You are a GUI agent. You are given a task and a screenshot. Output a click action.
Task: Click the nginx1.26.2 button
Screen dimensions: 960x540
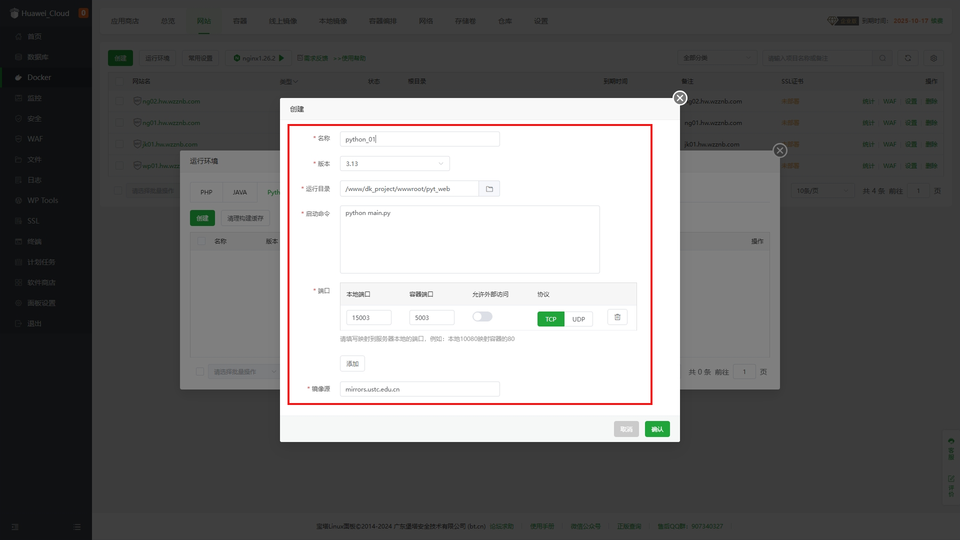pyautogui.click(x=259, y=58)
